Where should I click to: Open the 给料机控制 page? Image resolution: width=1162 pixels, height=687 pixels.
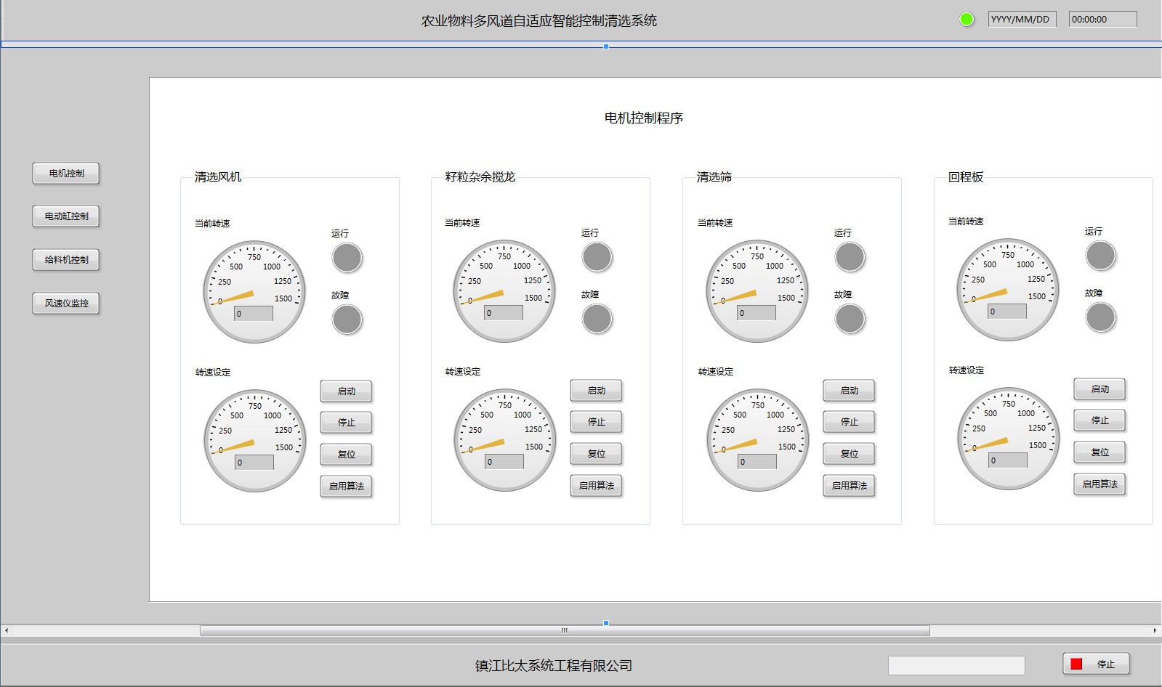pyautogui.click(x=66, y=260)
